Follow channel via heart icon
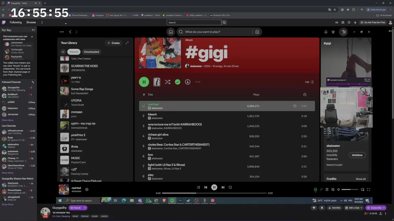This screenshot has width=394, height=221. pos(314,208)
